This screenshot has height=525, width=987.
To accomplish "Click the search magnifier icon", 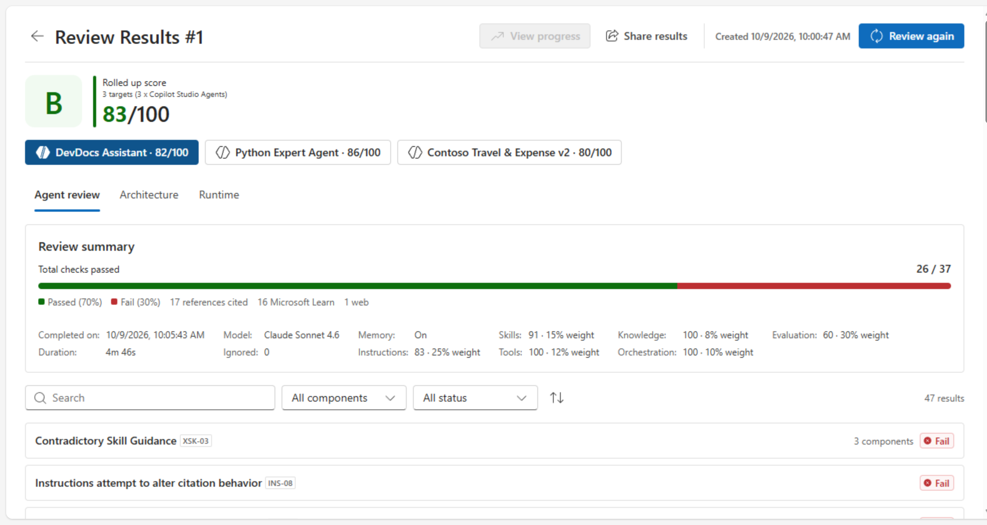I will 40,398.
